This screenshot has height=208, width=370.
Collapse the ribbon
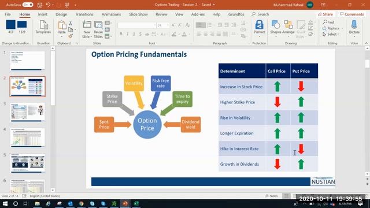[366, 43]
